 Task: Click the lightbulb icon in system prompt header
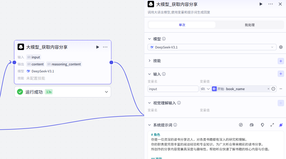[x=262, y=125]
